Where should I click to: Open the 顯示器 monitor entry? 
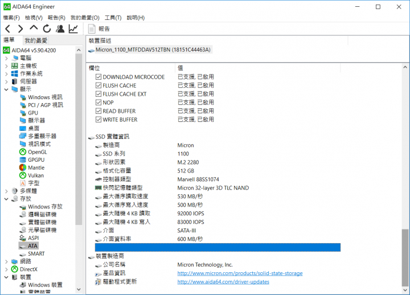click(x=36, y=121)
